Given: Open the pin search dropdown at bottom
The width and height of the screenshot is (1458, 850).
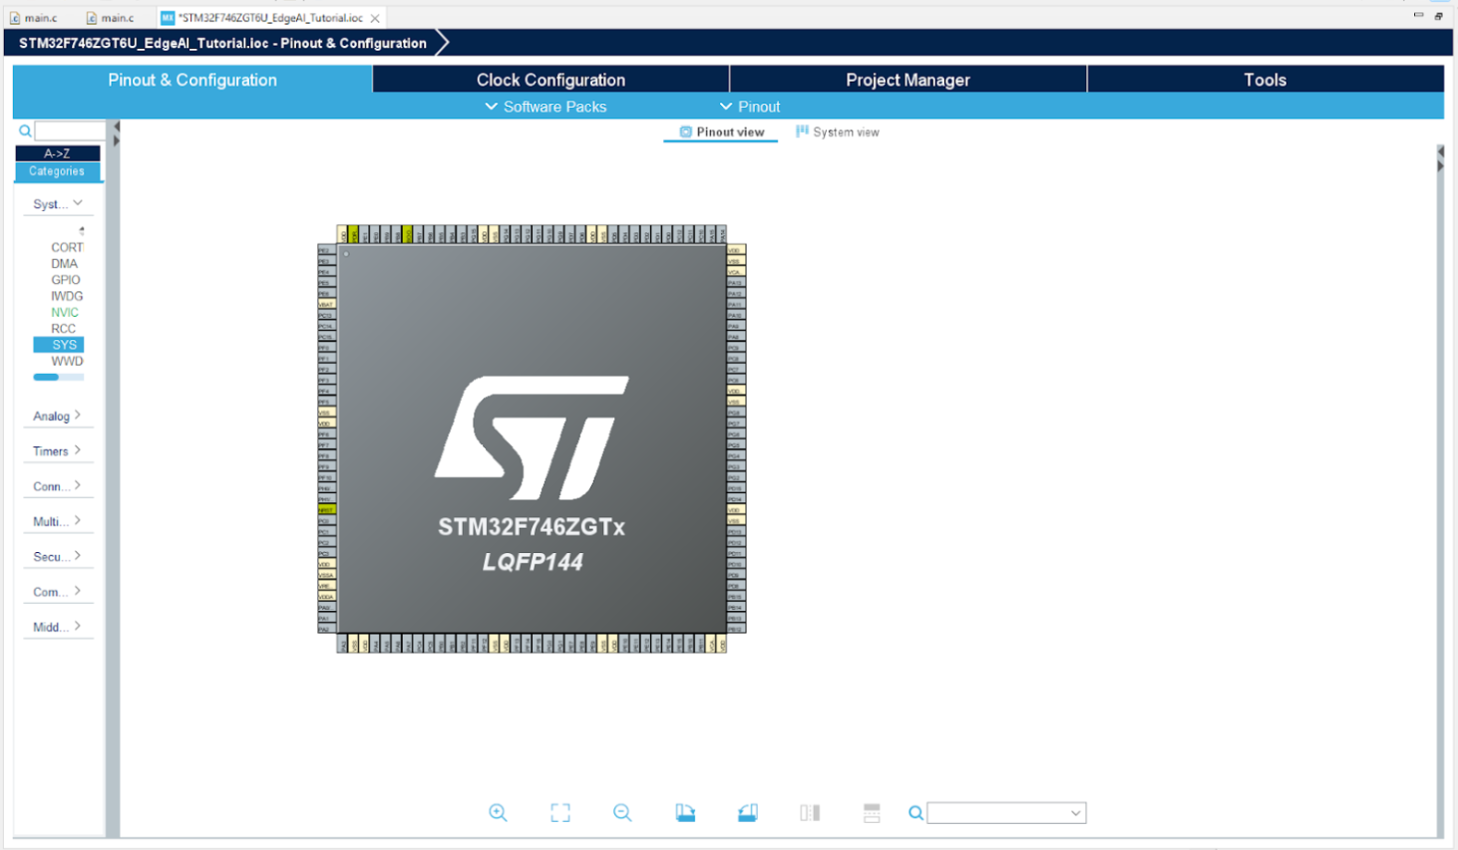Looking at the screenshot, I should [x=1075, y=813].
